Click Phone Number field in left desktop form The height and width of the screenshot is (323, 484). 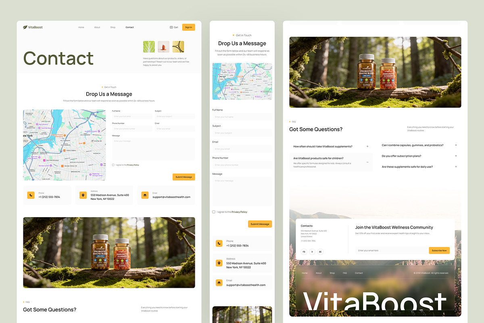132,129
